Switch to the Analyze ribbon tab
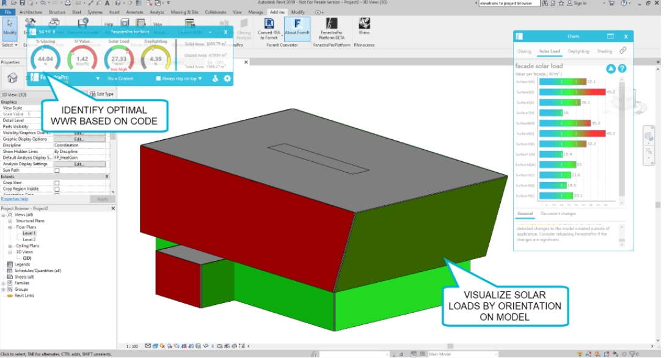The image size is (664, 358). (156, 12)
